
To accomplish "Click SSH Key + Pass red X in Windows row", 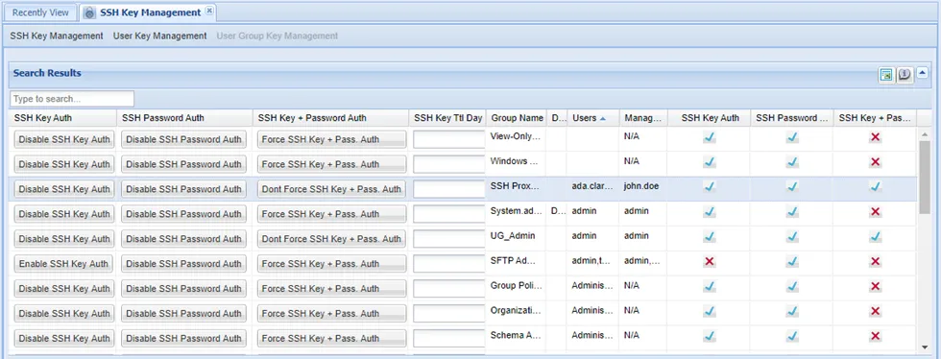I will click(875, 162).
